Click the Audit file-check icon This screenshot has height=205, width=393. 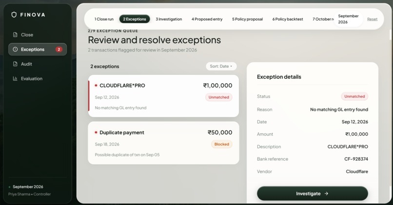15,64
